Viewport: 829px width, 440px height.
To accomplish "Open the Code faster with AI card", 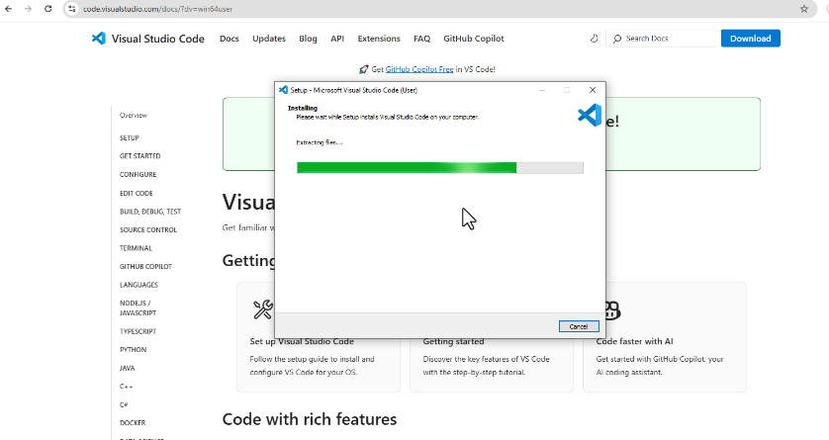I will point(665,337).
